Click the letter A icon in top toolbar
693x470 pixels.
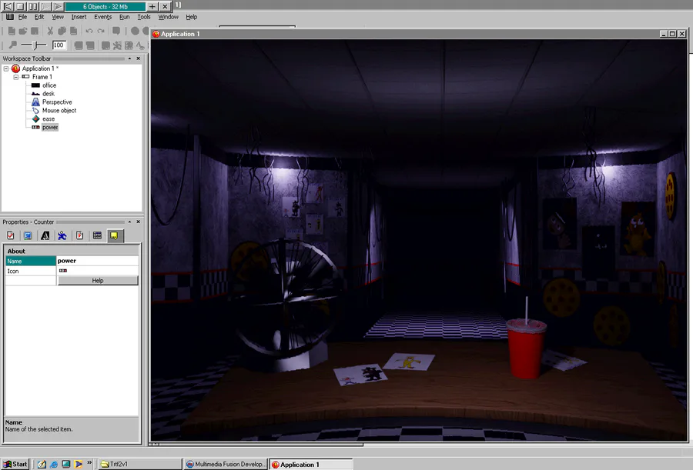click(x=140, y=45)
